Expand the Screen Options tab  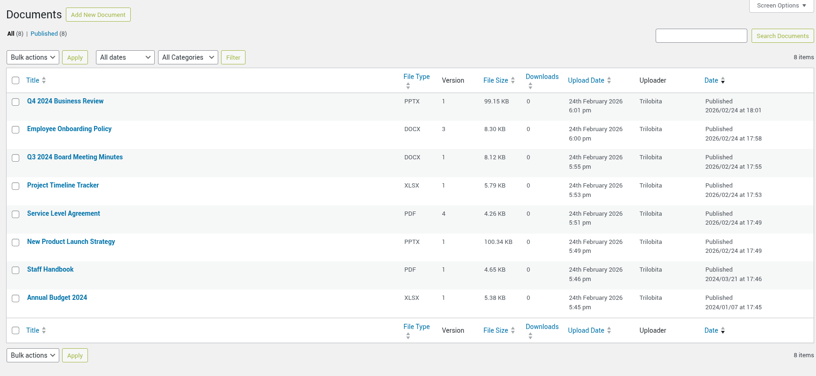[781, 6]
